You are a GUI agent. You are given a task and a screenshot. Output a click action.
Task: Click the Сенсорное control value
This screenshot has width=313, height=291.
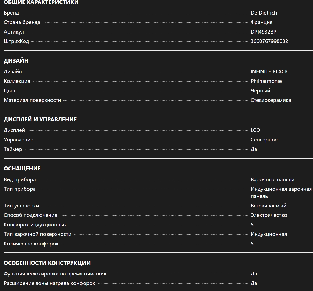(264, 140)
